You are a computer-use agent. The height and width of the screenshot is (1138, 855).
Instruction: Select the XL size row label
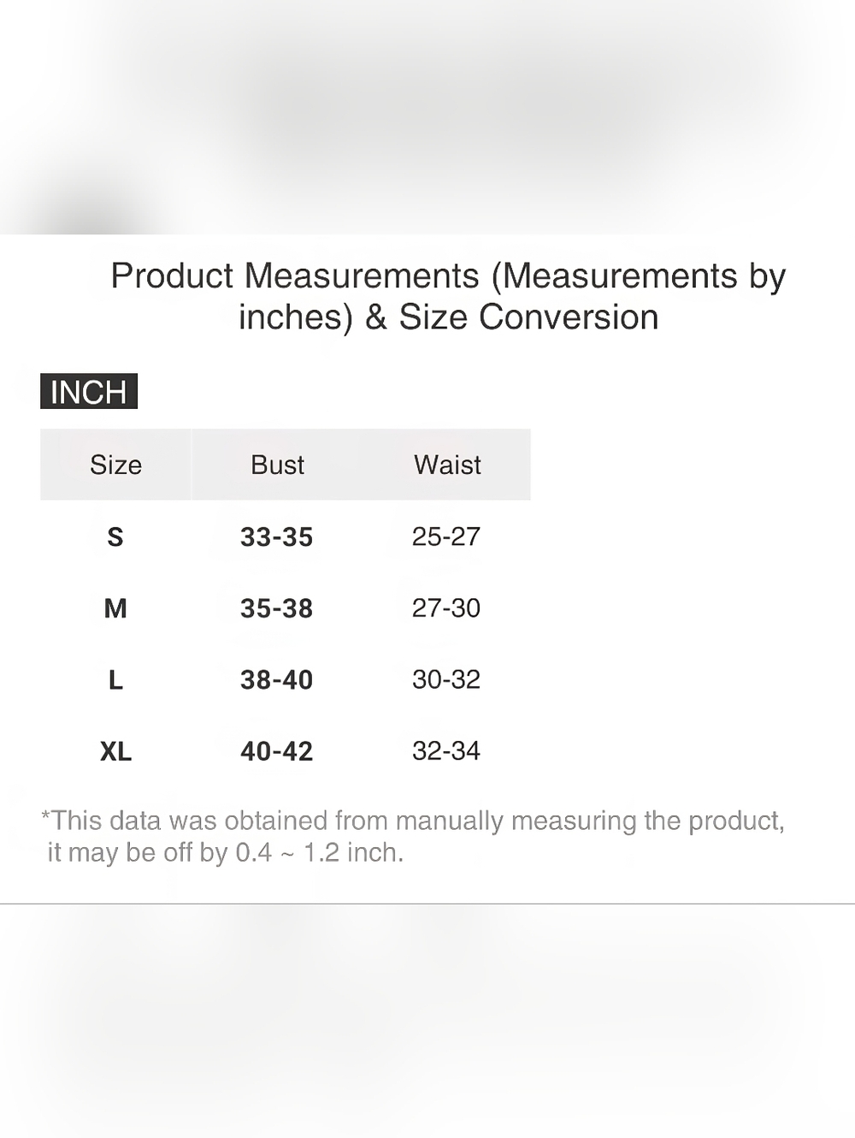[115, 751]
